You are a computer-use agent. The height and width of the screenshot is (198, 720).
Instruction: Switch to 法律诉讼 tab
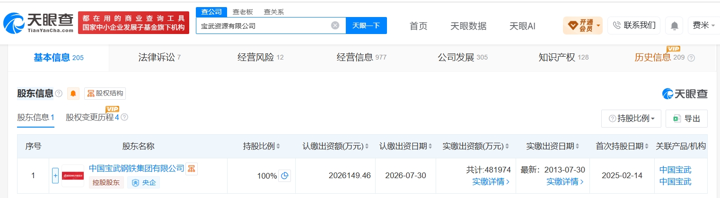(x=159, y=58)
